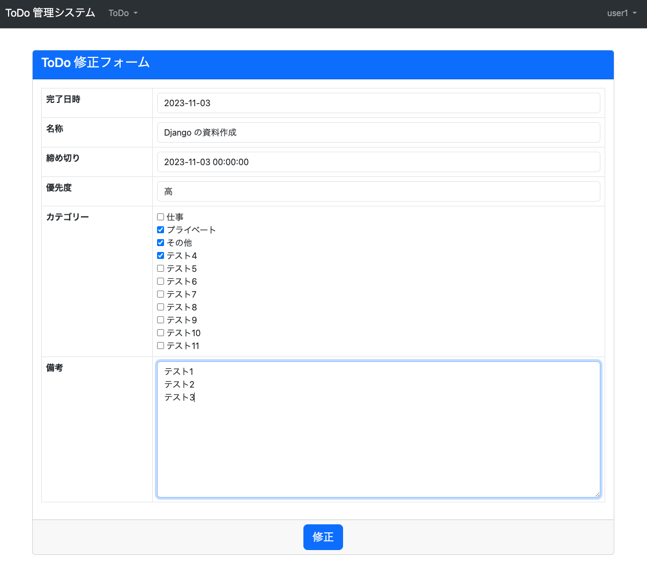Expand the user1 account dropdown

tap(622, 13)
